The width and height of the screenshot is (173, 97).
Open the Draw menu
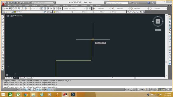click(48, 6)
